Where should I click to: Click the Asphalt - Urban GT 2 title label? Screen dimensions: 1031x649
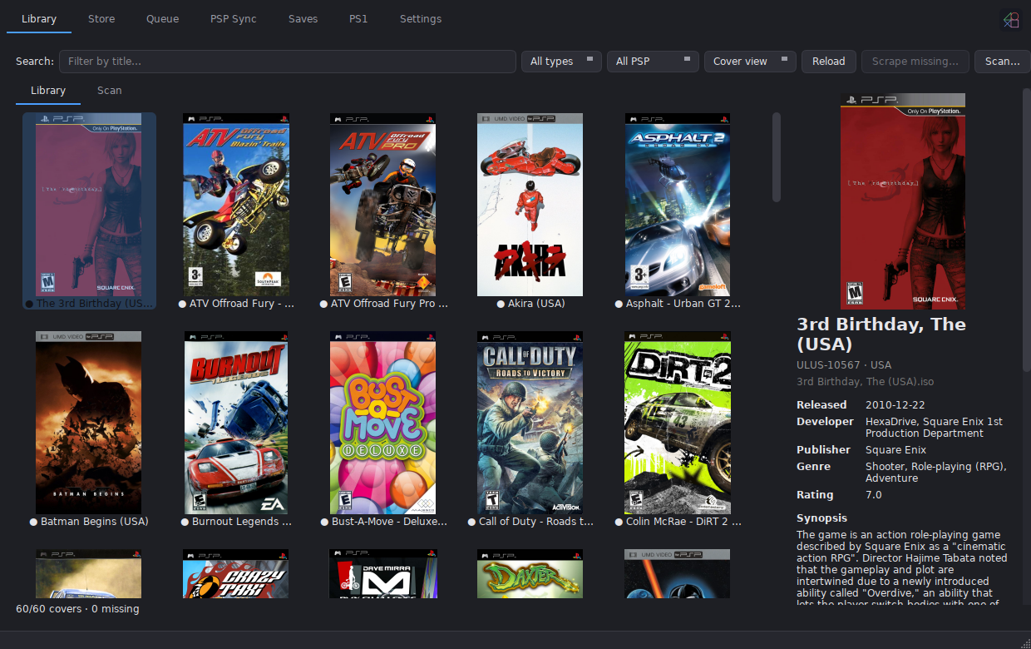point(683,304)
